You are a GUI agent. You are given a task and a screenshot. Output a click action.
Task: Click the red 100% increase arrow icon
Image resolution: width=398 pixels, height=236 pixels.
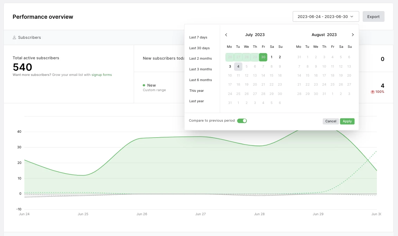pyautogui.click(x=372, y=92)
